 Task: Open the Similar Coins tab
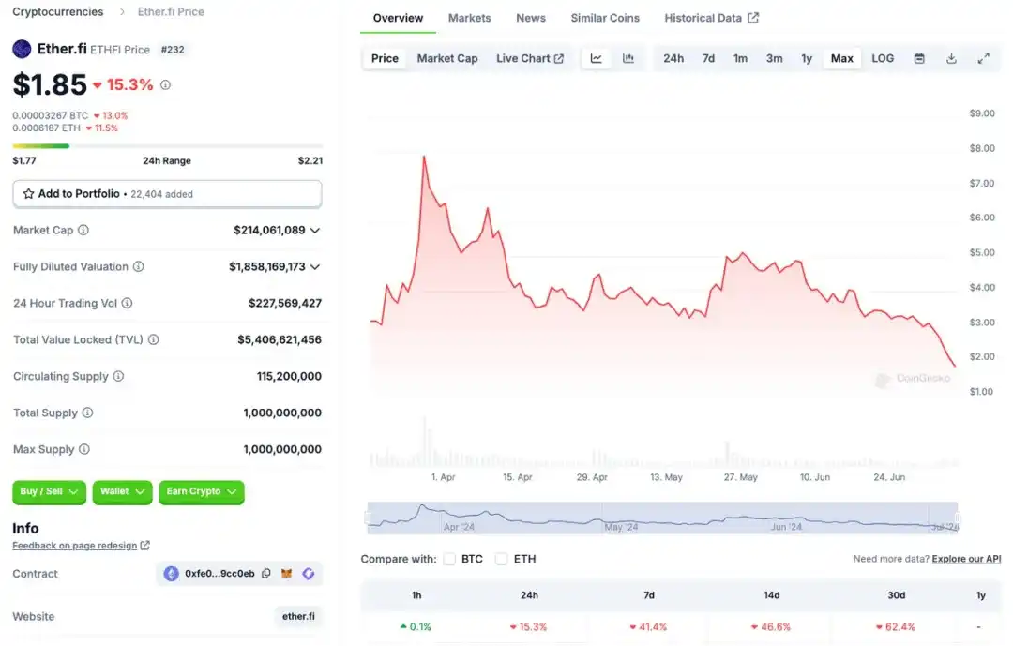(x=605, y=18)
